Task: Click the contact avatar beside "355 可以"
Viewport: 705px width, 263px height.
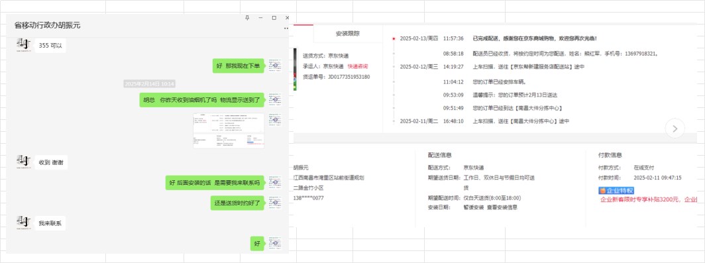Action: (x=23, y=46)
